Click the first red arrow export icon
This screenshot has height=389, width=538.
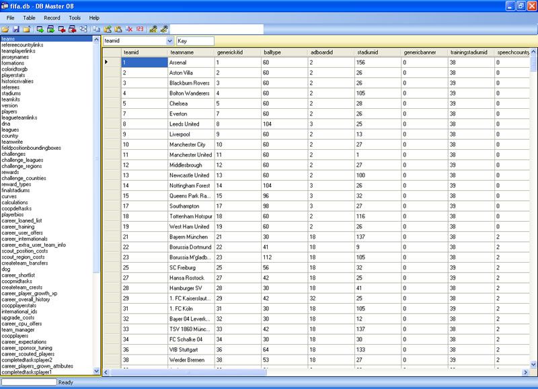click(62, 30)
